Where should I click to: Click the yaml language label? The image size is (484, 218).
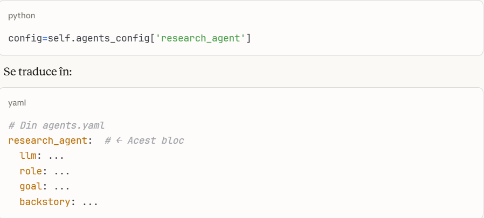pos(17,102)
